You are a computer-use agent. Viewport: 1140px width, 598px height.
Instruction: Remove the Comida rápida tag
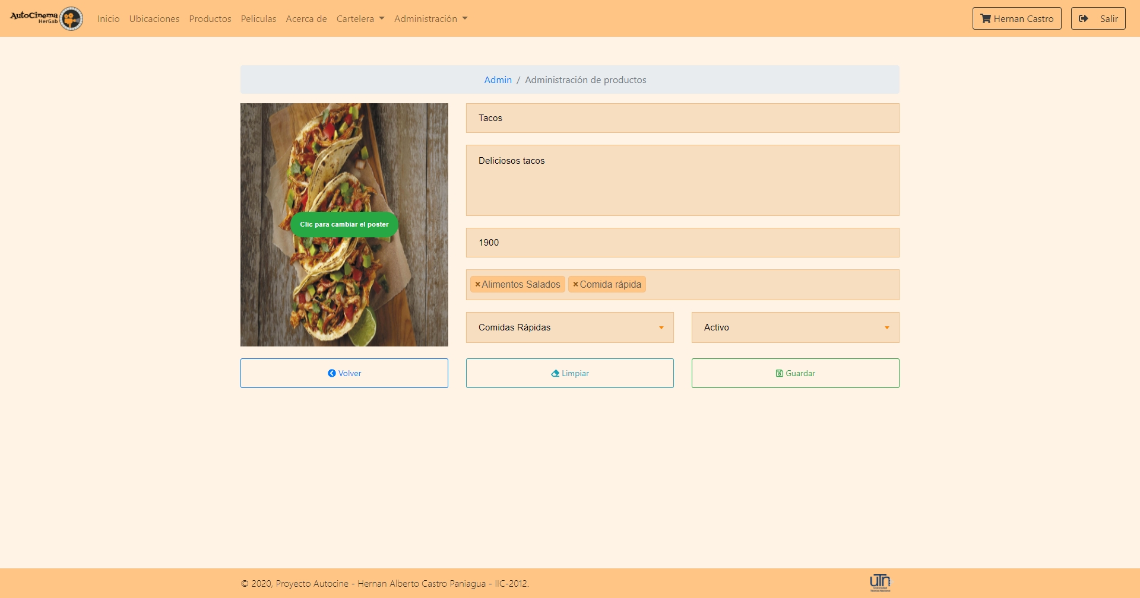(575, 285)
